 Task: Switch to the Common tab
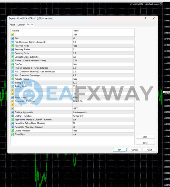tap(21, 25)
